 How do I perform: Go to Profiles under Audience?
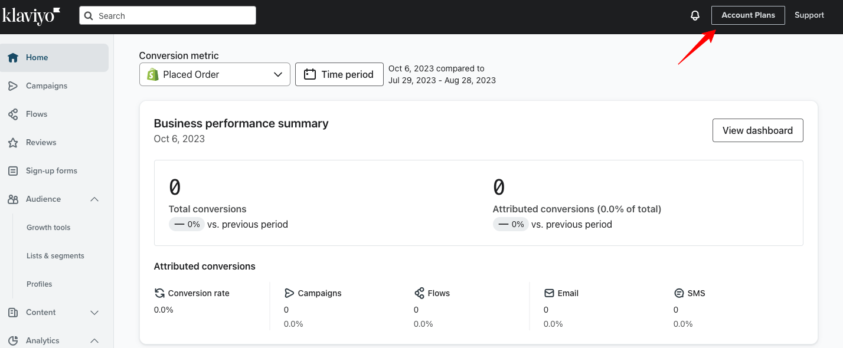39,284
